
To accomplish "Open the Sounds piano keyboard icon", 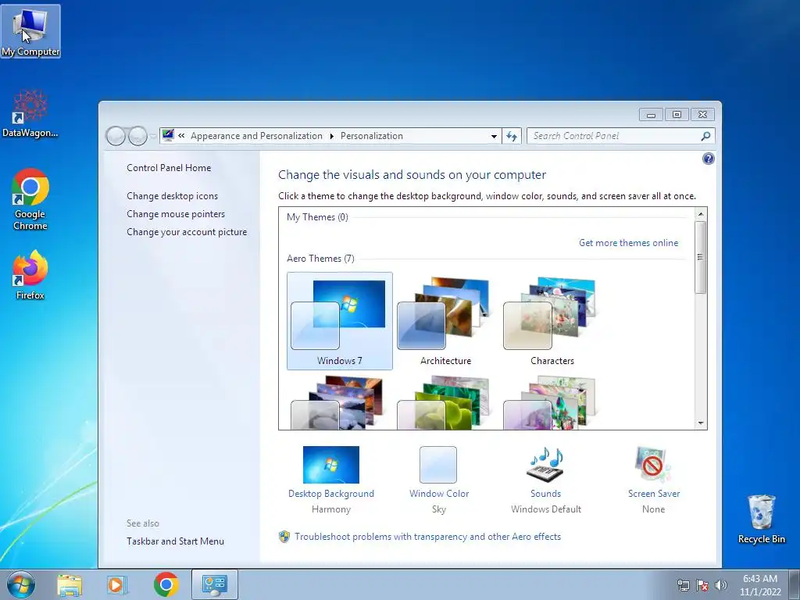I will tap(545, 465).
